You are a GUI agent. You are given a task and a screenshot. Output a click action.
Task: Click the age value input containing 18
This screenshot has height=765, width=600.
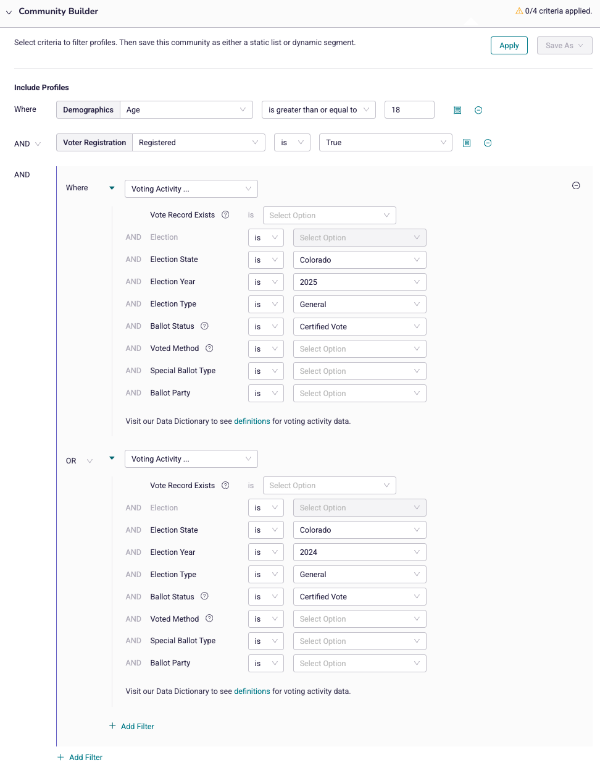pyautogui.click(x=409, y=110)
